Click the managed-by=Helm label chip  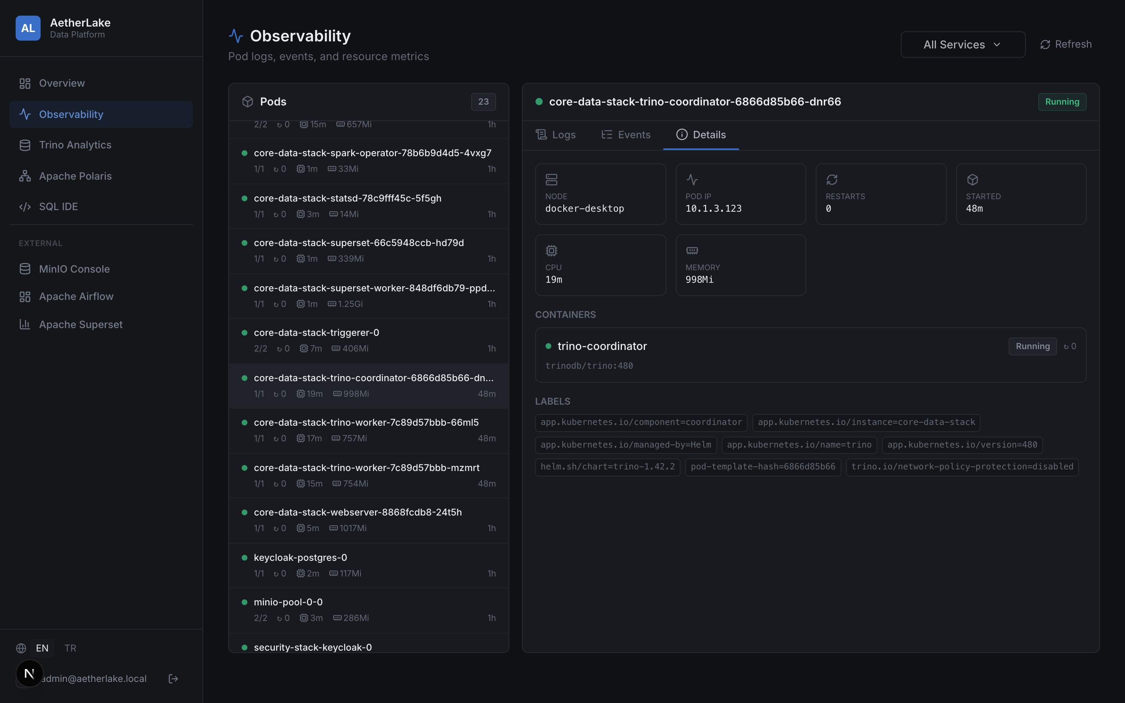point(626,445)
